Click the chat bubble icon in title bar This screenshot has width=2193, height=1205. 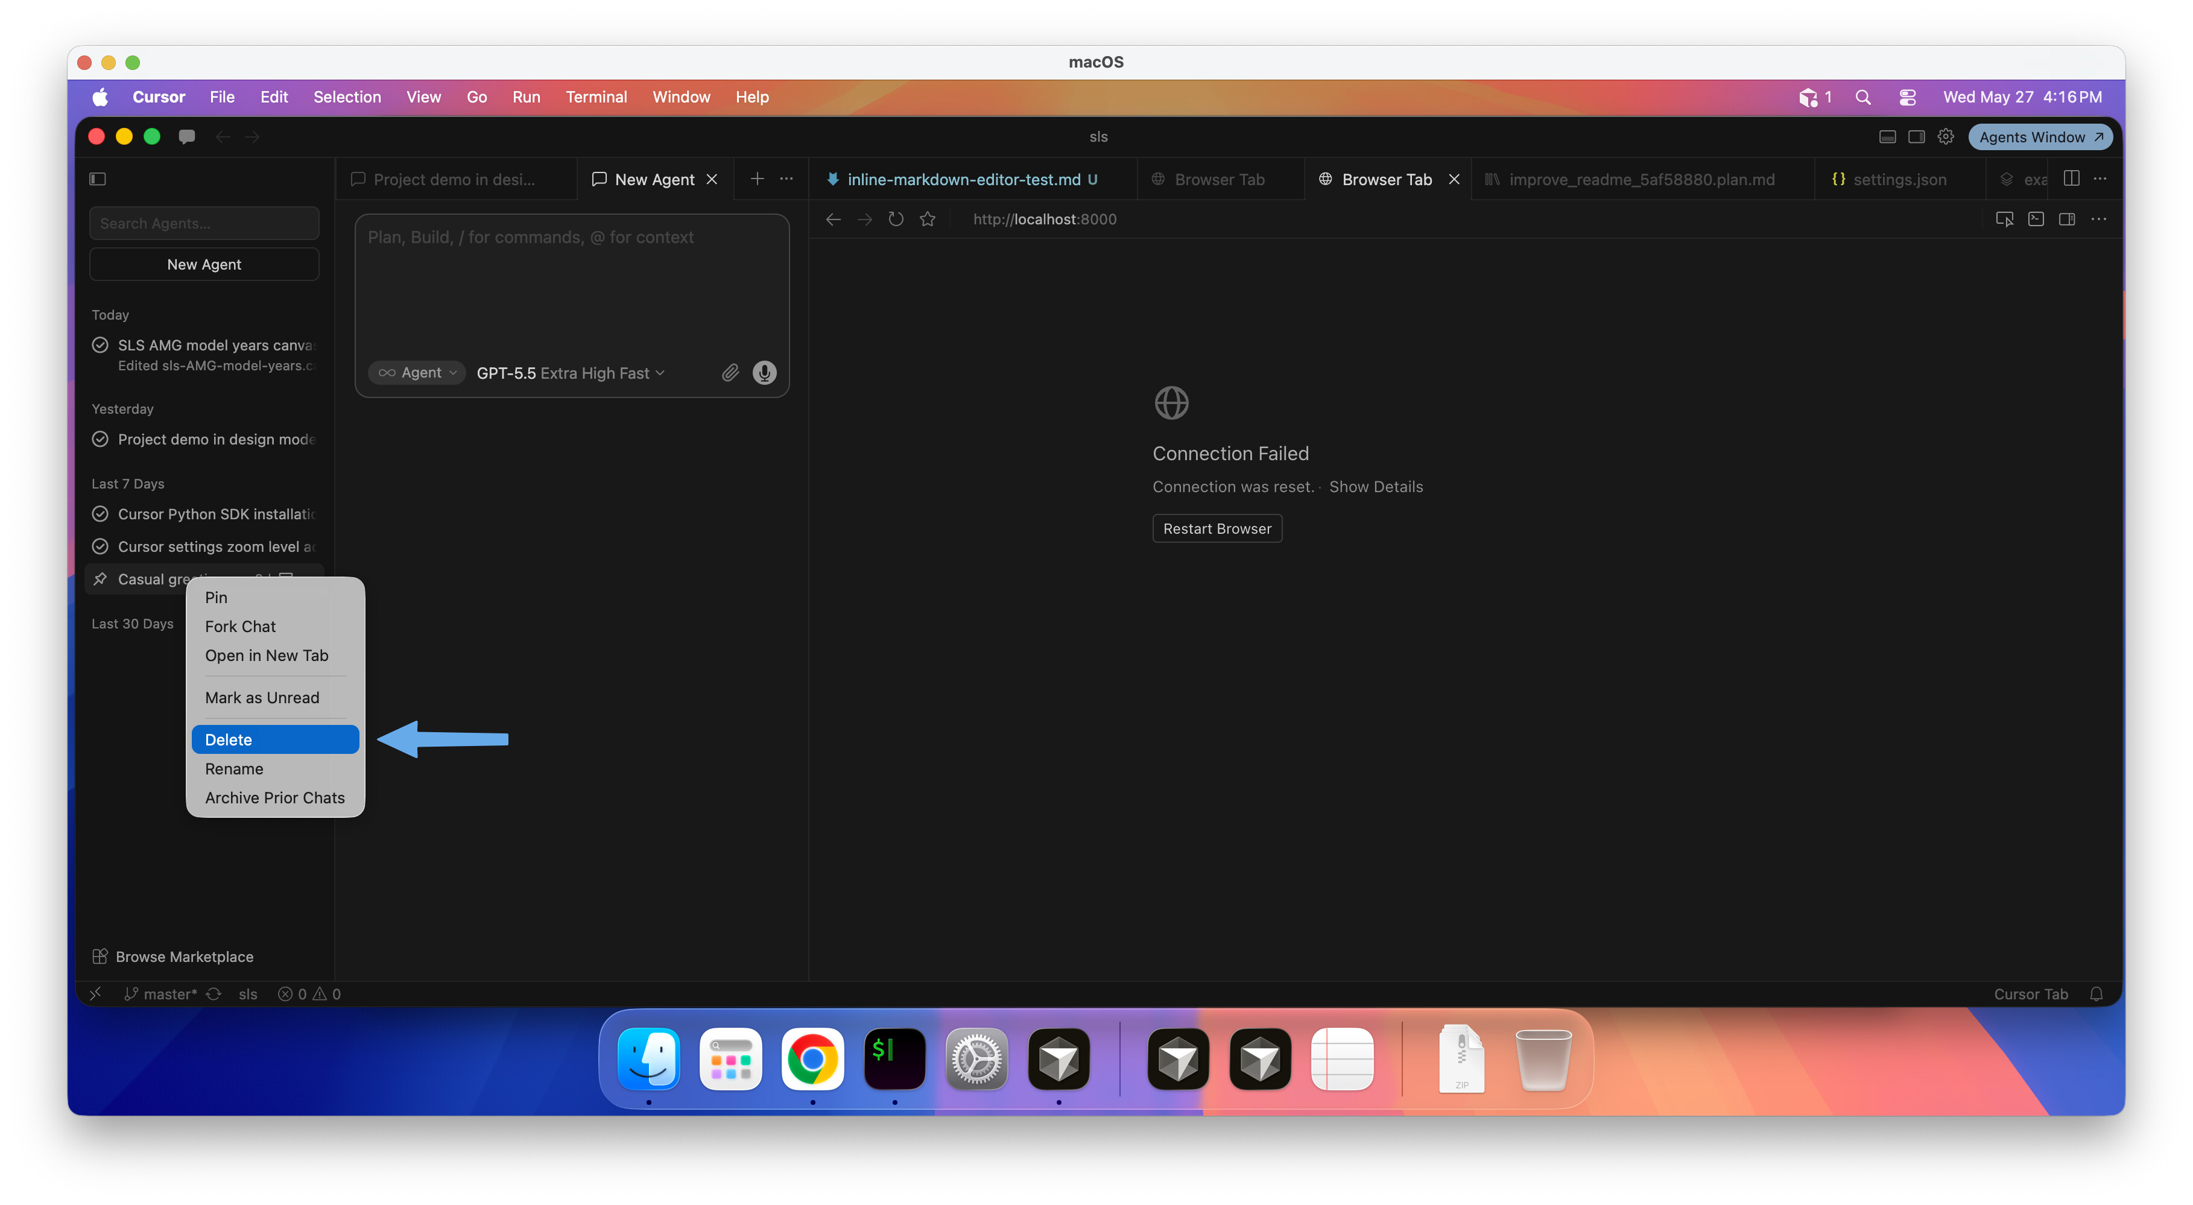tap(186, 136)
